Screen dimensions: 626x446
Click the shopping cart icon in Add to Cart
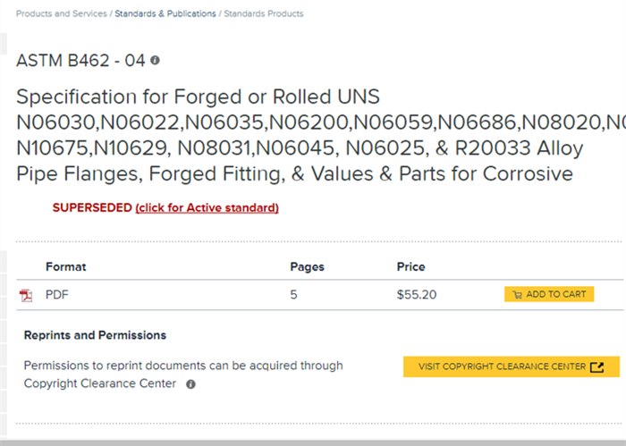pyautogui.click(x=518, y=295)
